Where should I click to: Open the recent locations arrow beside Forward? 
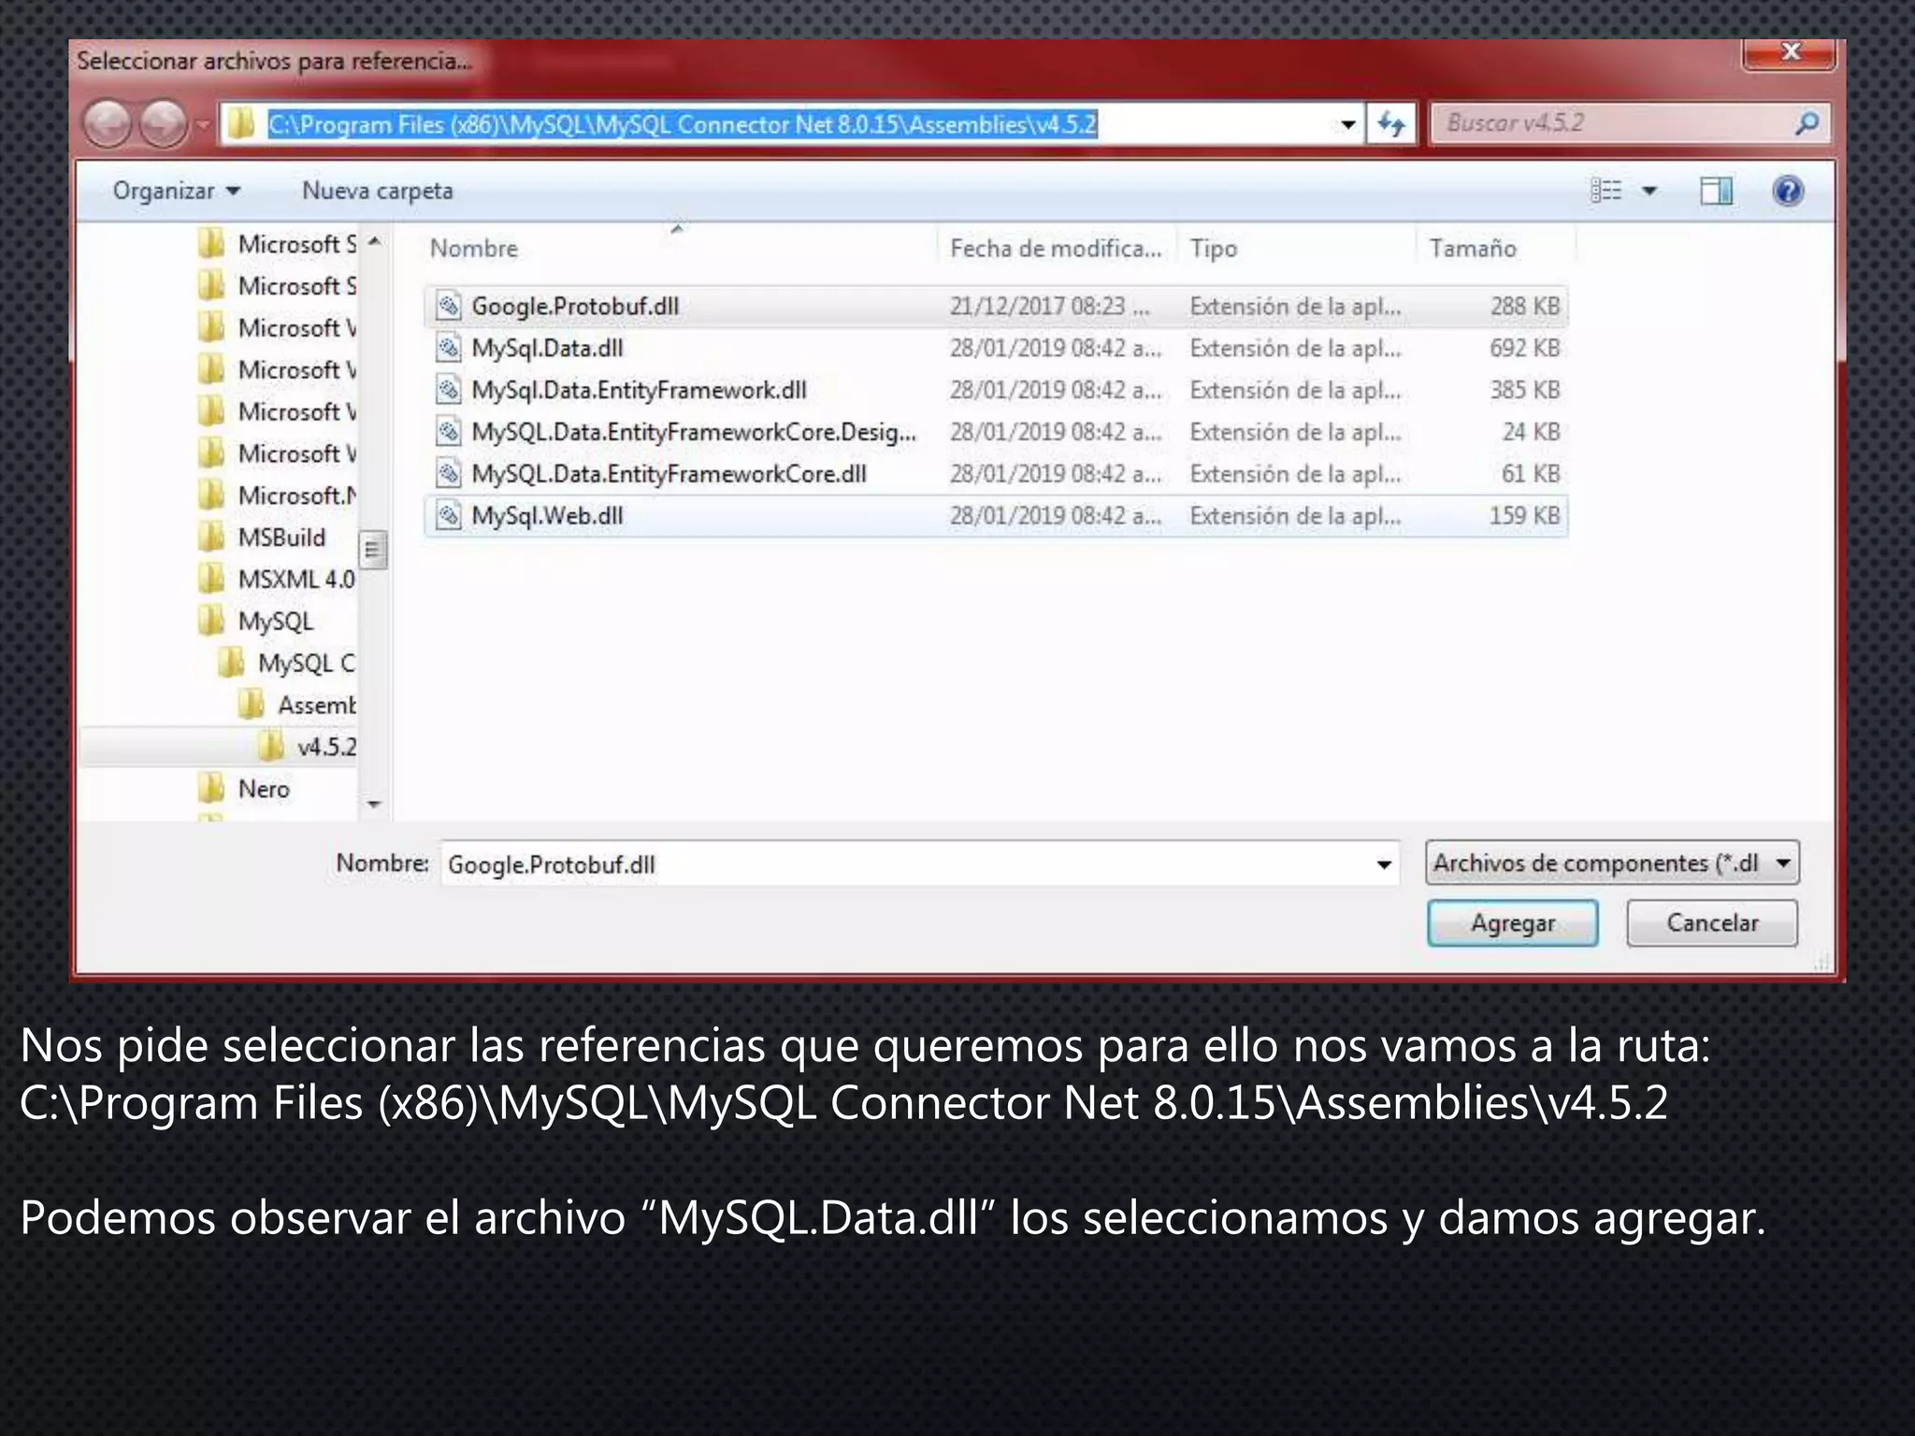point(202,124)
